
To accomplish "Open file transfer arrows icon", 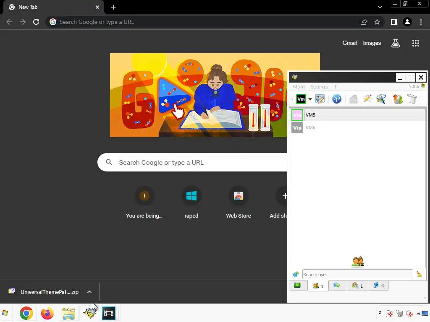I will tap(398, 99).
